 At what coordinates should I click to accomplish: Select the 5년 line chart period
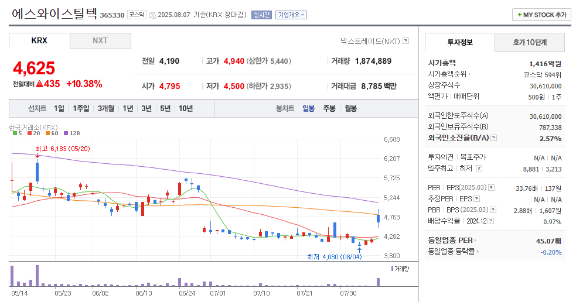(165, 109)
